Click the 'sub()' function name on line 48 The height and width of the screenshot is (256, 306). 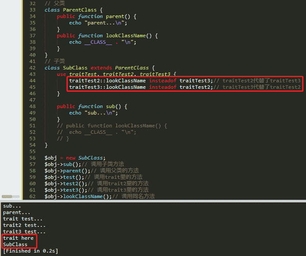(114, 107)
